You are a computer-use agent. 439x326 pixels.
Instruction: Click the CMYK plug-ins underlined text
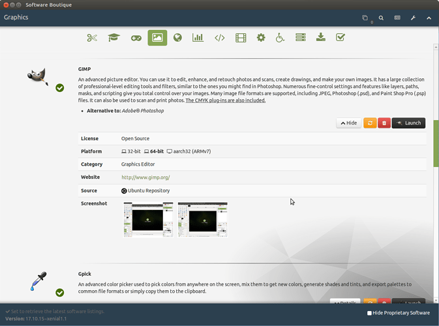(226, 100)
